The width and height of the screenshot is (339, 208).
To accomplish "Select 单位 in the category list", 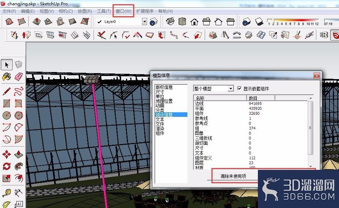I will (x=160, y=96).
